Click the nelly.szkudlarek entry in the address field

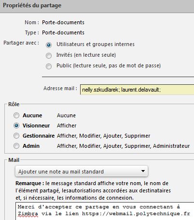[x=100, y=90]
